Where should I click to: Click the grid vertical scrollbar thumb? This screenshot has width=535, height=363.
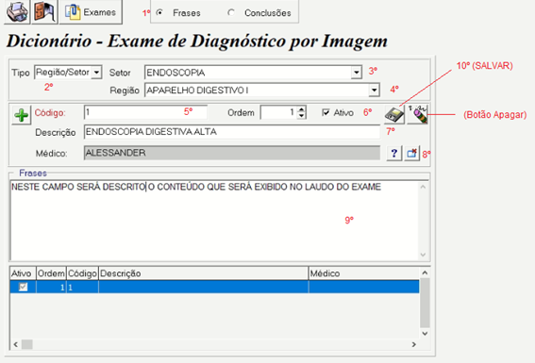click(425, 303)
